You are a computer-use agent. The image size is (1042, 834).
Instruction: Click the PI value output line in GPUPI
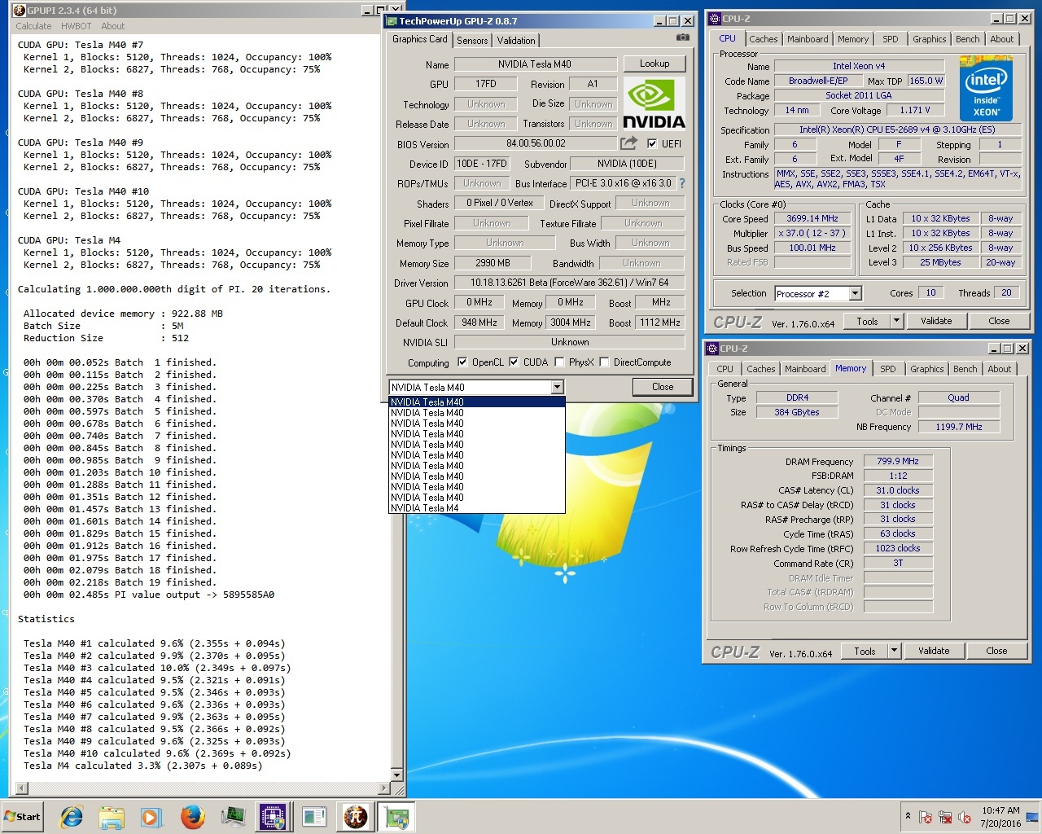click(149, 595)
